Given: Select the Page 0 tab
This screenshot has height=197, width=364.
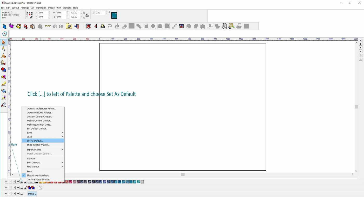Looking at the screenshot, I should (x=32, y=194).
